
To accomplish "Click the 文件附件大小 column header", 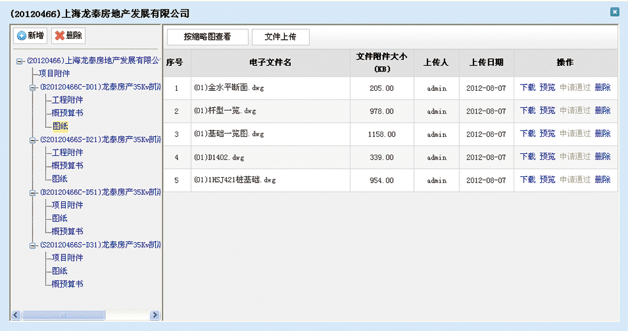I will pyautogui.click(x=382, y=63).
